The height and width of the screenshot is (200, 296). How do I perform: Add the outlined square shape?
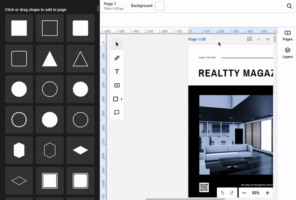click(49, 28)
